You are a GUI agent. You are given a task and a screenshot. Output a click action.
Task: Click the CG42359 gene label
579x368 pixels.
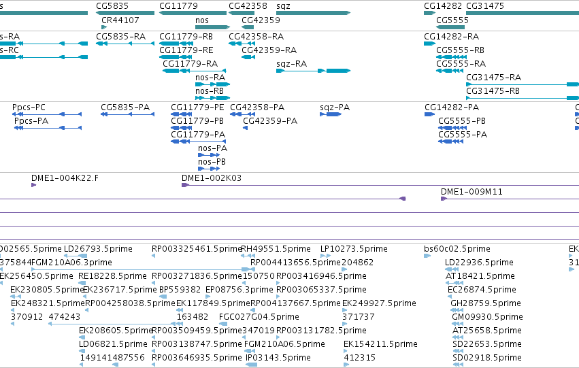click(x=261, y=20)
